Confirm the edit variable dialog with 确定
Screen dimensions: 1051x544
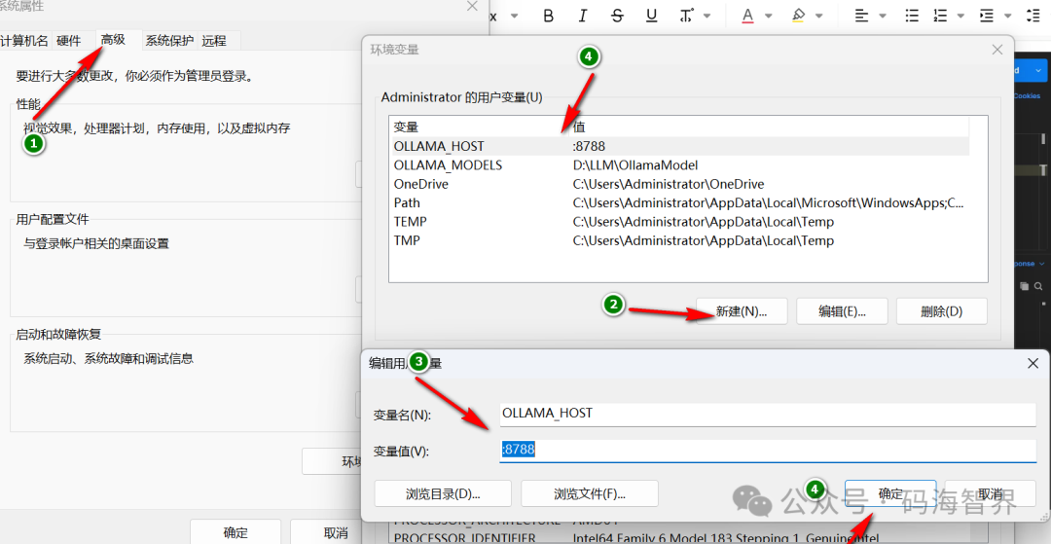pos(890,493)
